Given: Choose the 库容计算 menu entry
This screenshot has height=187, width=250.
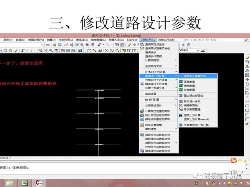Looking at the screenshot, I should [151, 93].
